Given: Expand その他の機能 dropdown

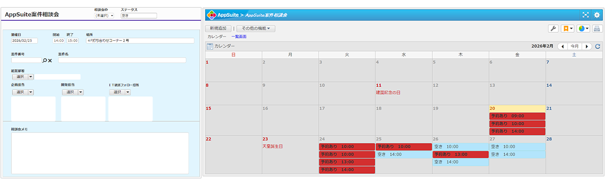Looking at the screenshot, I should 256,29.
